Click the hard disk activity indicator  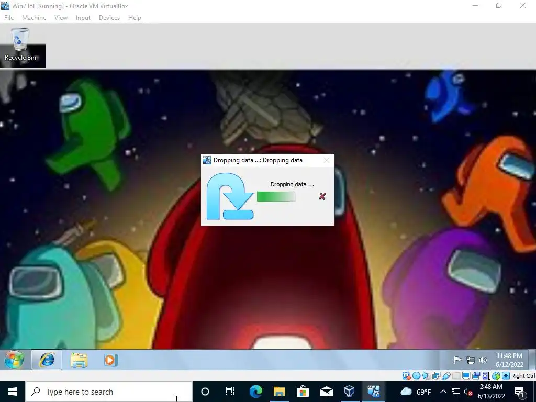point(406,376)
